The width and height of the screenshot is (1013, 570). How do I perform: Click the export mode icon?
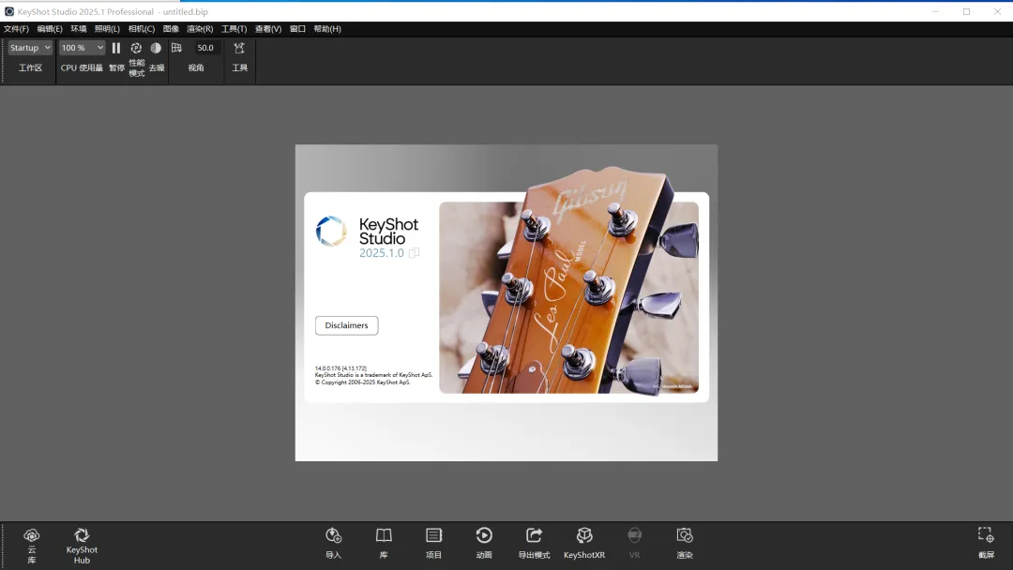point(534,535)
